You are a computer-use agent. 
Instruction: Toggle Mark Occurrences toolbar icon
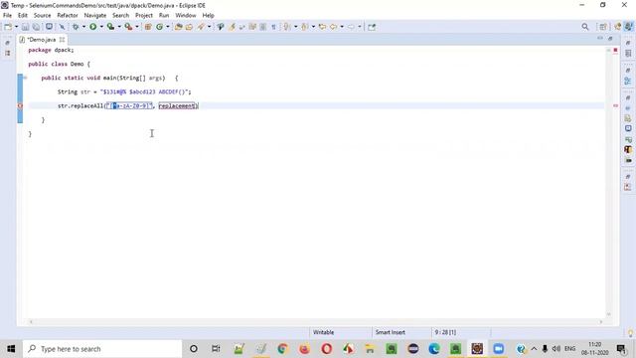[232, 27]
